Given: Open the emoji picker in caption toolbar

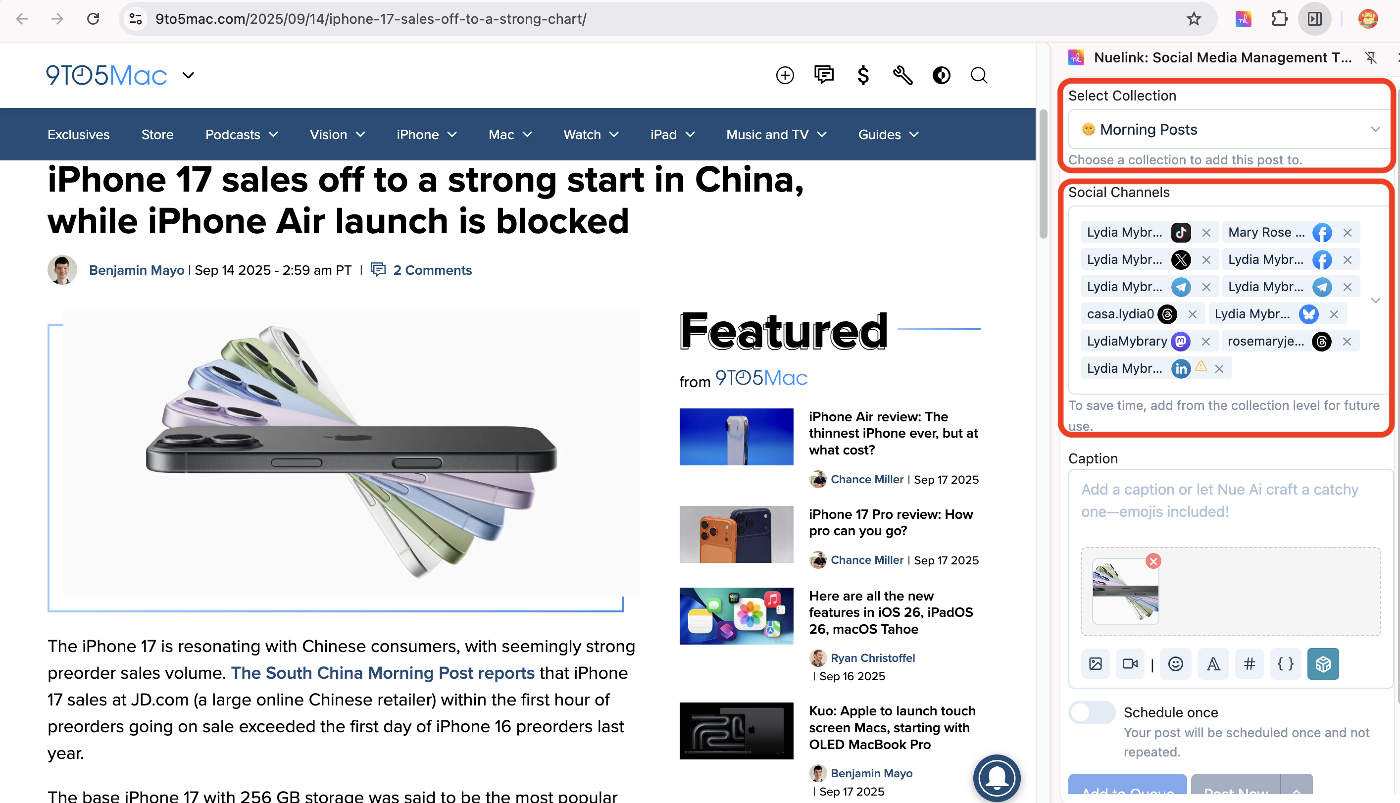Looking at the screenshot, I should point(1176,663).
